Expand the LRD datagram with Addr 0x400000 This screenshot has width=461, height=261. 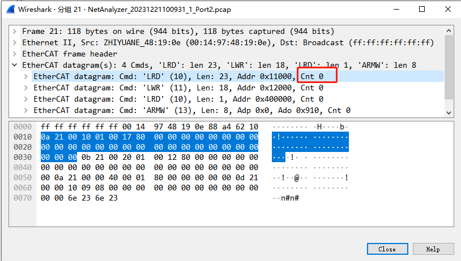(x=26, y=99)
